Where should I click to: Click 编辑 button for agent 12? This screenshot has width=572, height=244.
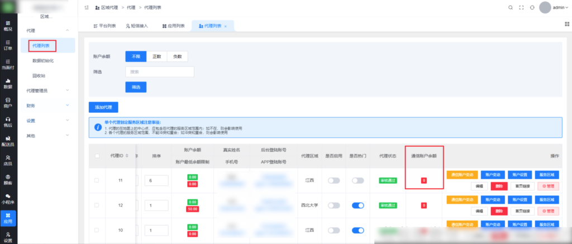(x=479, y=211)
